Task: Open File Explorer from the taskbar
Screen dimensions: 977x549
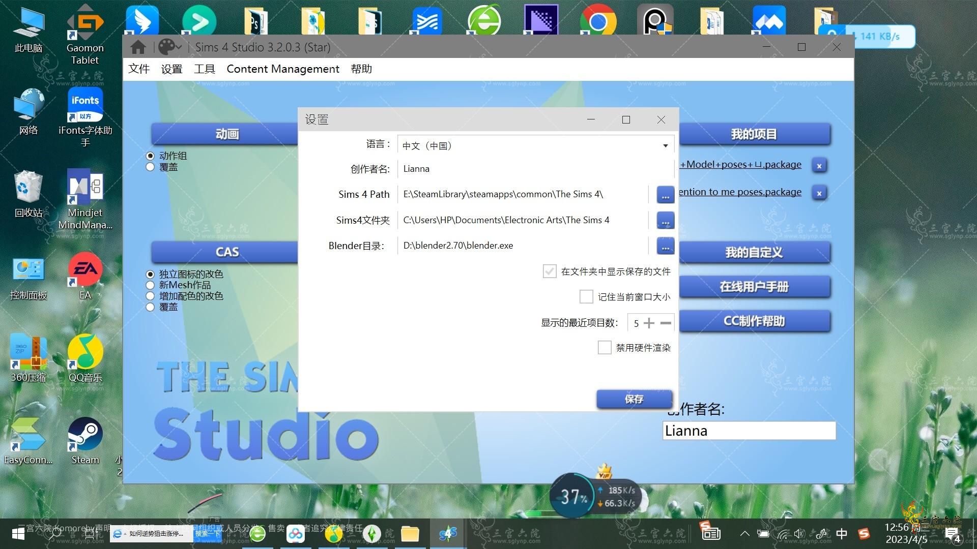Action: pos(410,534)
